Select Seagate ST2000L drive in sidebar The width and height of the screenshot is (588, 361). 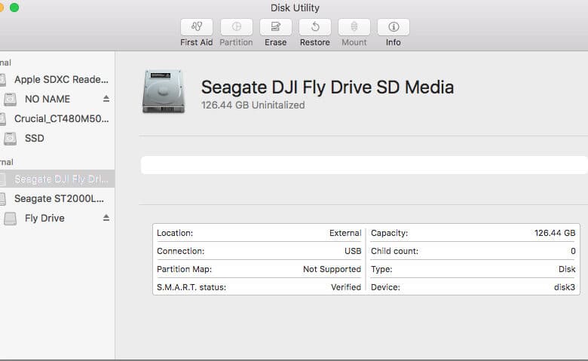click(x=57, y=198)
